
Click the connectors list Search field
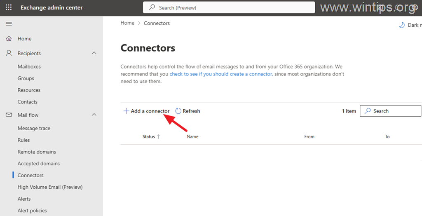tap(390, 111)
